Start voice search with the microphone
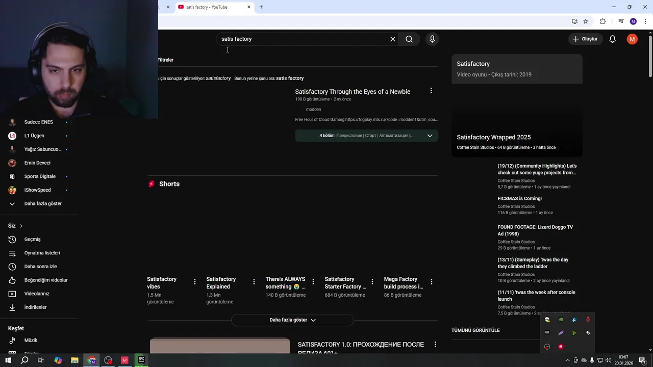This screenshot has width=653, height=367. click(x=432, y=39)
